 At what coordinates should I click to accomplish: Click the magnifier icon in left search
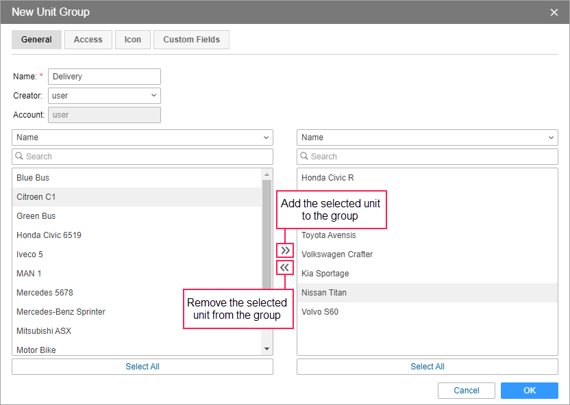[x=19, y=156]
